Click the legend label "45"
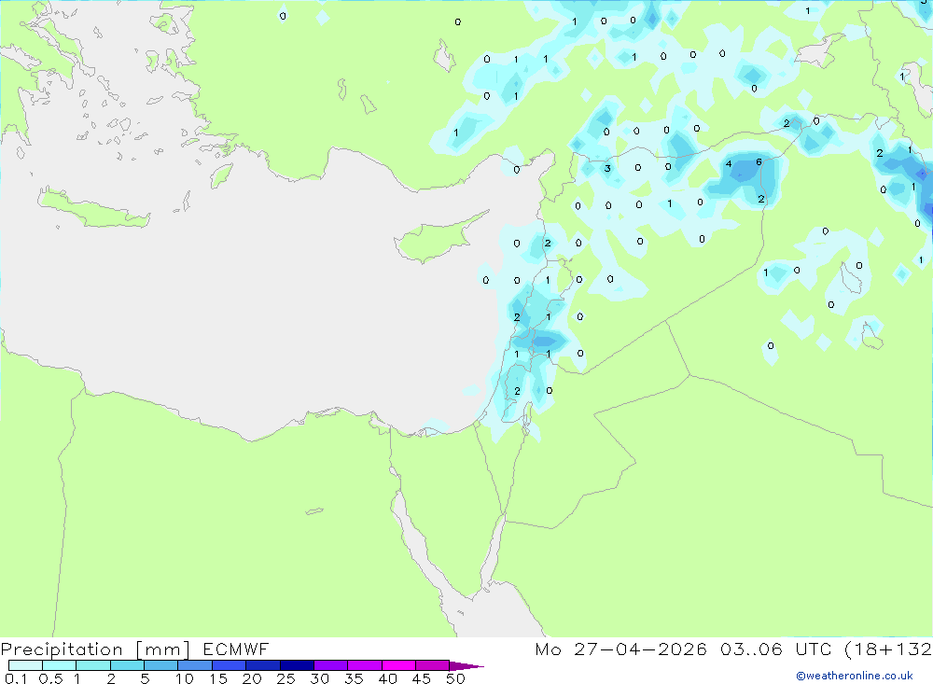Image resolution: width=933 pixels, height=684 pixels. [422, 678]
